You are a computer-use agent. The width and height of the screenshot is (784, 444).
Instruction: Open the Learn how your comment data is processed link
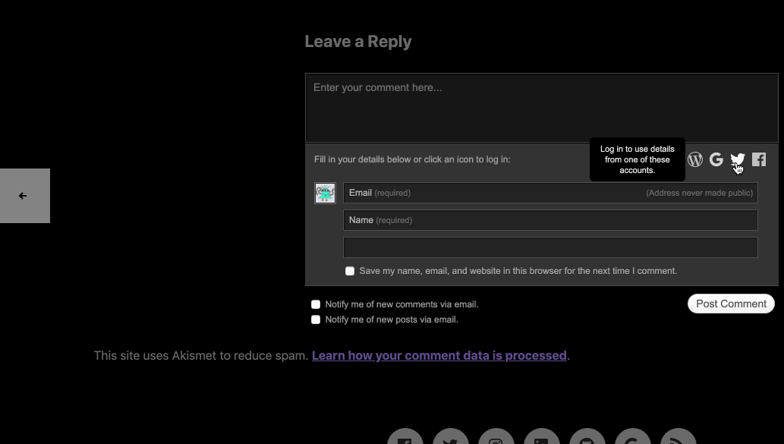pos(439,355)
